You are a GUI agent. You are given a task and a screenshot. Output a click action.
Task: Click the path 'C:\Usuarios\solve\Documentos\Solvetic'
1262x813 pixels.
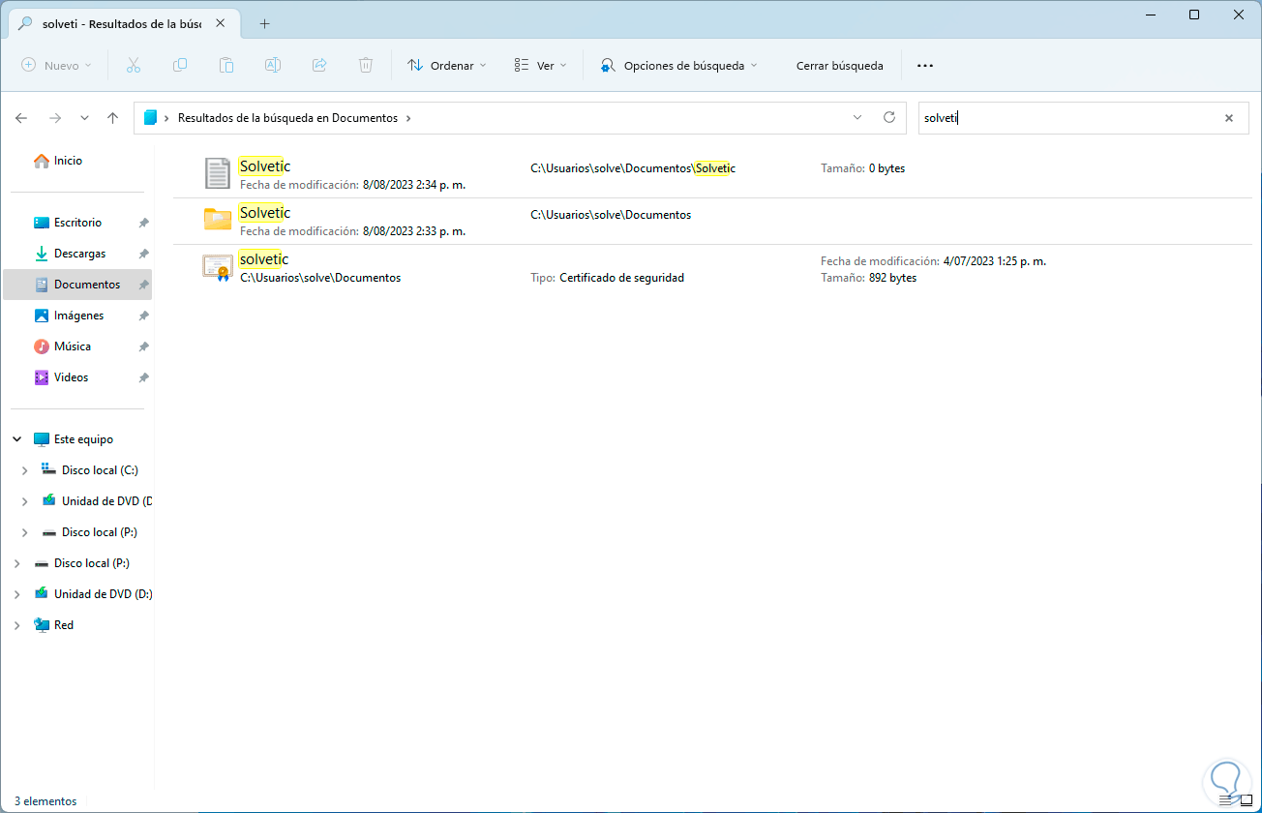click(633, 168)
